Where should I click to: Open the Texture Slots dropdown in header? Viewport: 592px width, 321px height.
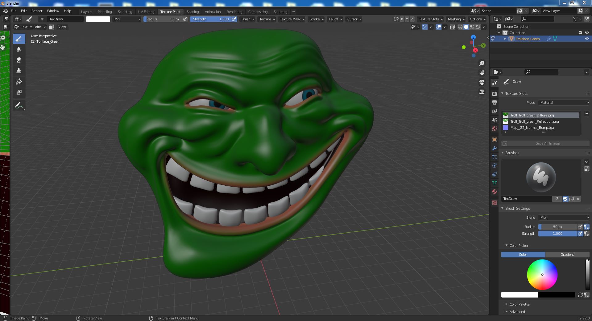click(x=431, y=19)
